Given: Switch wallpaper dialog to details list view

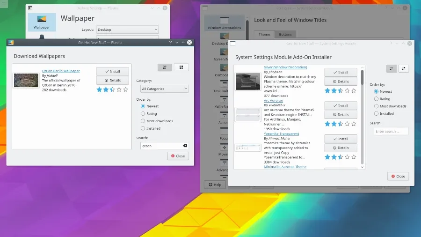Looking at the screenshot, I should pos(165,67).
